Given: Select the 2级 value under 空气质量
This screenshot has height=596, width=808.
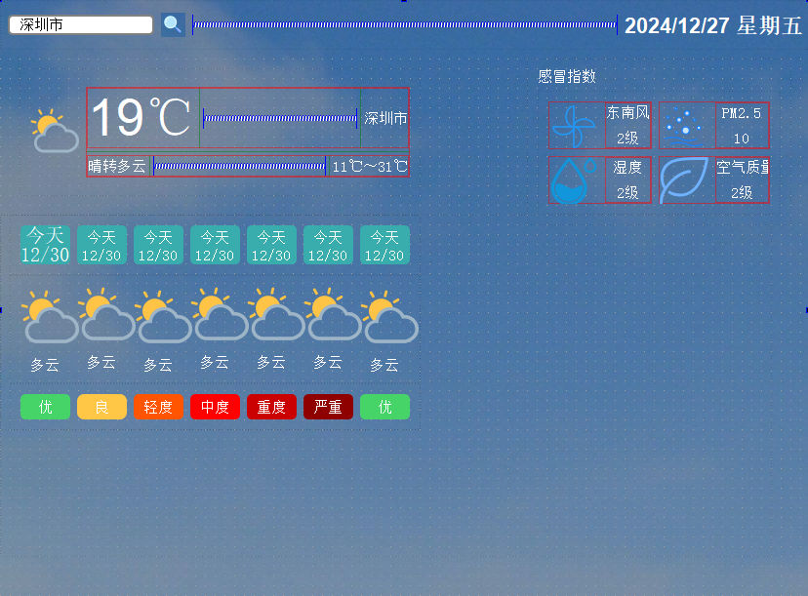Looking at the screenshot, I should tap(742, 193).
